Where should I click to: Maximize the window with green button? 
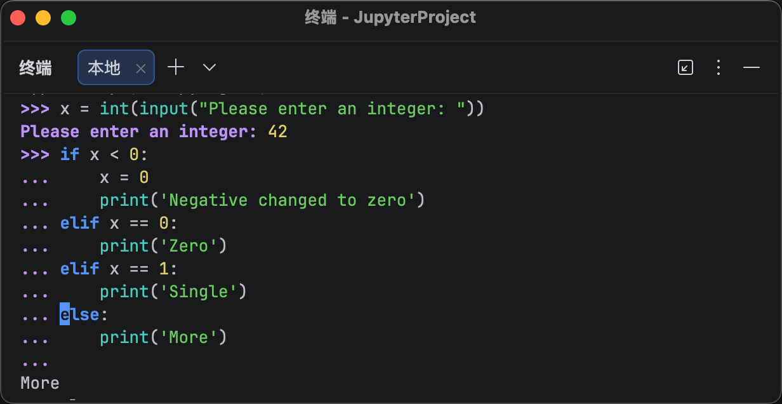68,18
